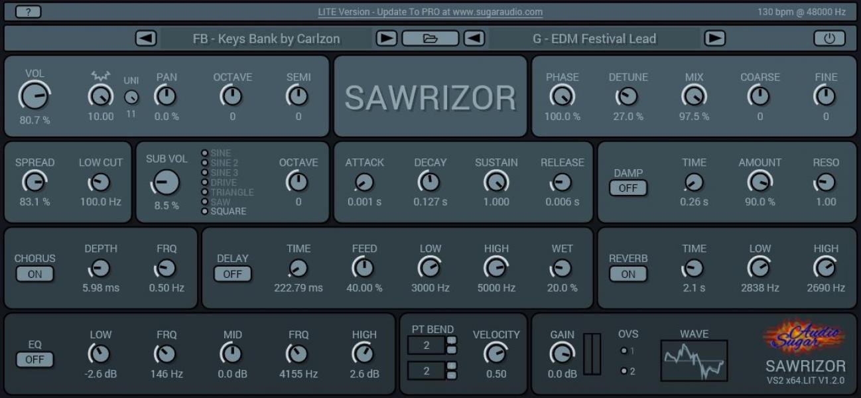
Task: Open the G - EDM Festival Lead preset list
Action: [x=594, y=38]
